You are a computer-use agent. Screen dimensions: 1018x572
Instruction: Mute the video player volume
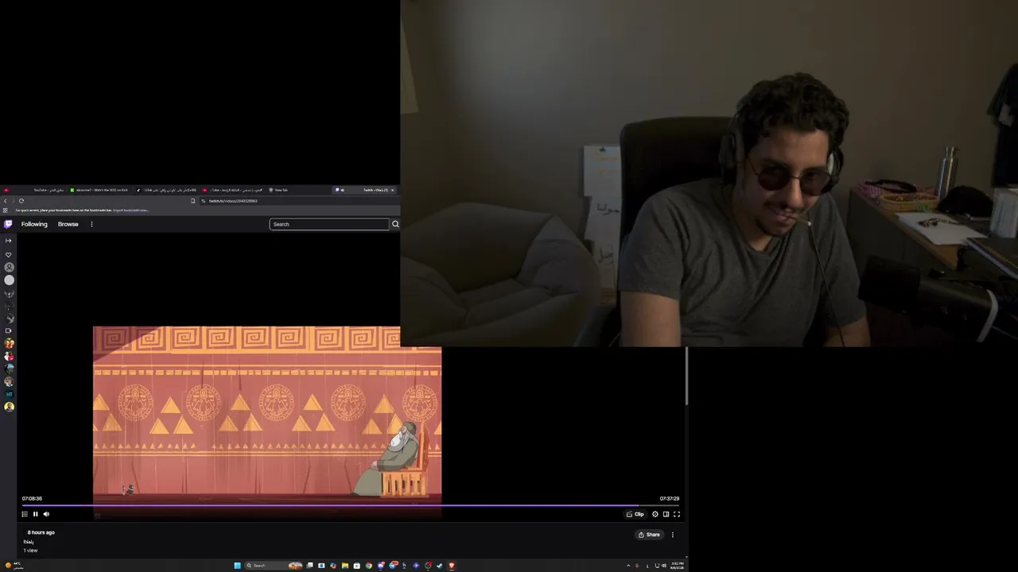46,514
